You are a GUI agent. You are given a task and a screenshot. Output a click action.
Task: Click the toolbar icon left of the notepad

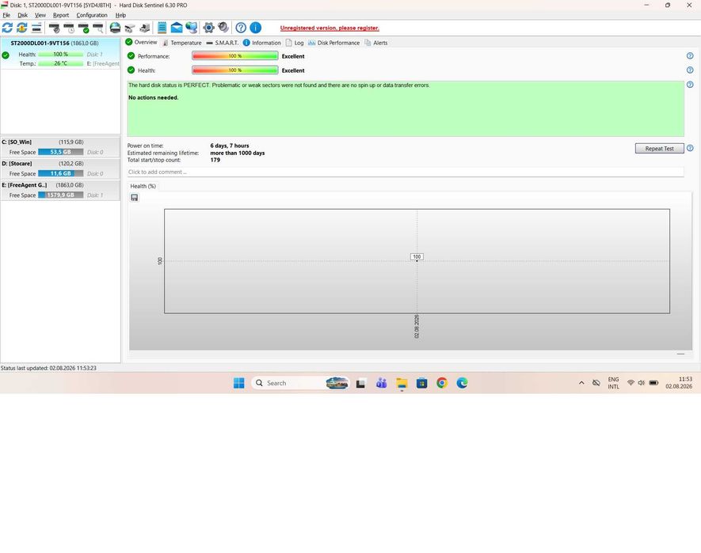[x=144, y=28]
